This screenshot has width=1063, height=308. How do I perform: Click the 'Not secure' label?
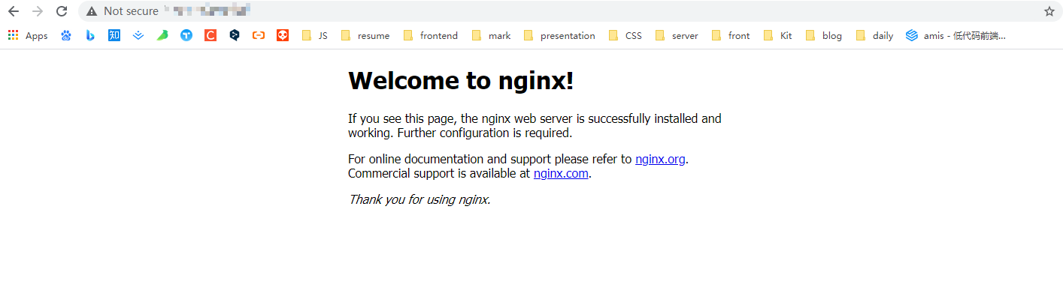131,11
